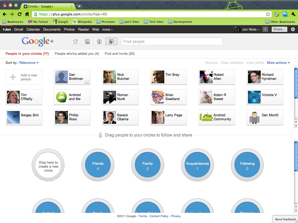The width and height of the screenshot is (298, 223).
Task: Open the notifications counter box showing 0
Action: point(265,29)
